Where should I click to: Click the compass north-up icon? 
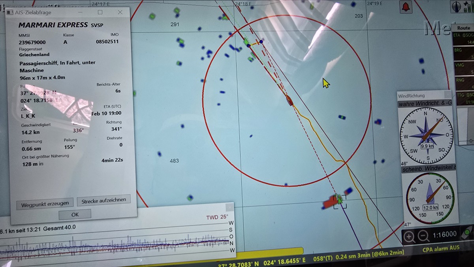coord(457,6)
